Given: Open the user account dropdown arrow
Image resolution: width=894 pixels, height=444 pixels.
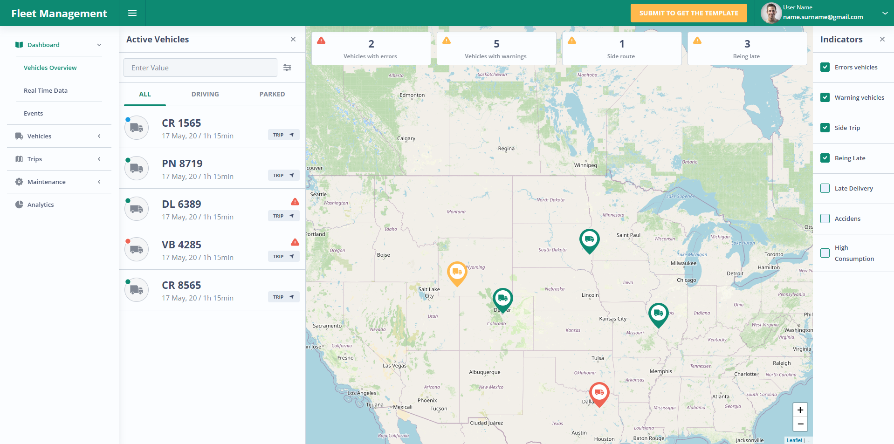Looking at the screenshot, I should pos(885,13).
